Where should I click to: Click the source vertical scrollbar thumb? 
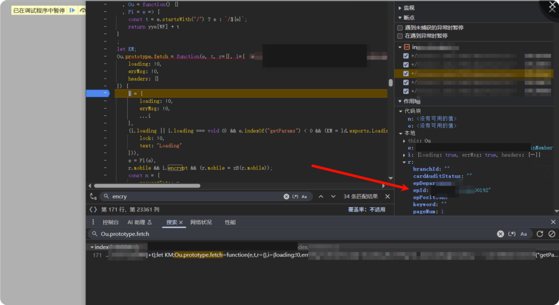(390, 83)
